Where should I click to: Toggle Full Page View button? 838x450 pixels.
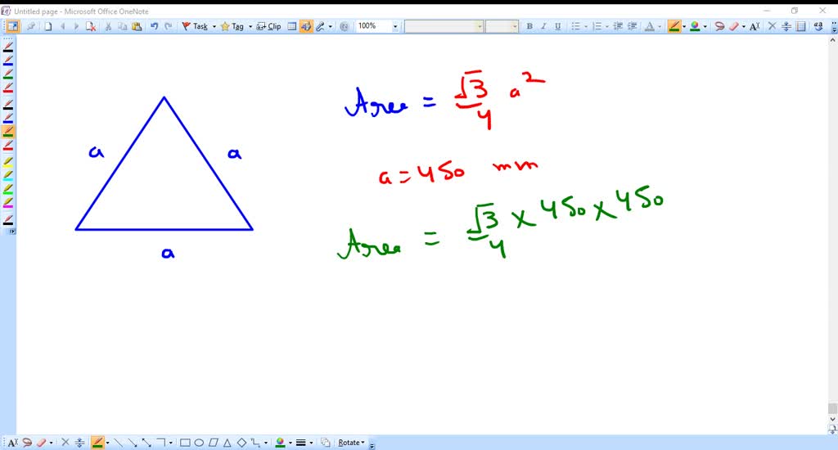point(11,26)
